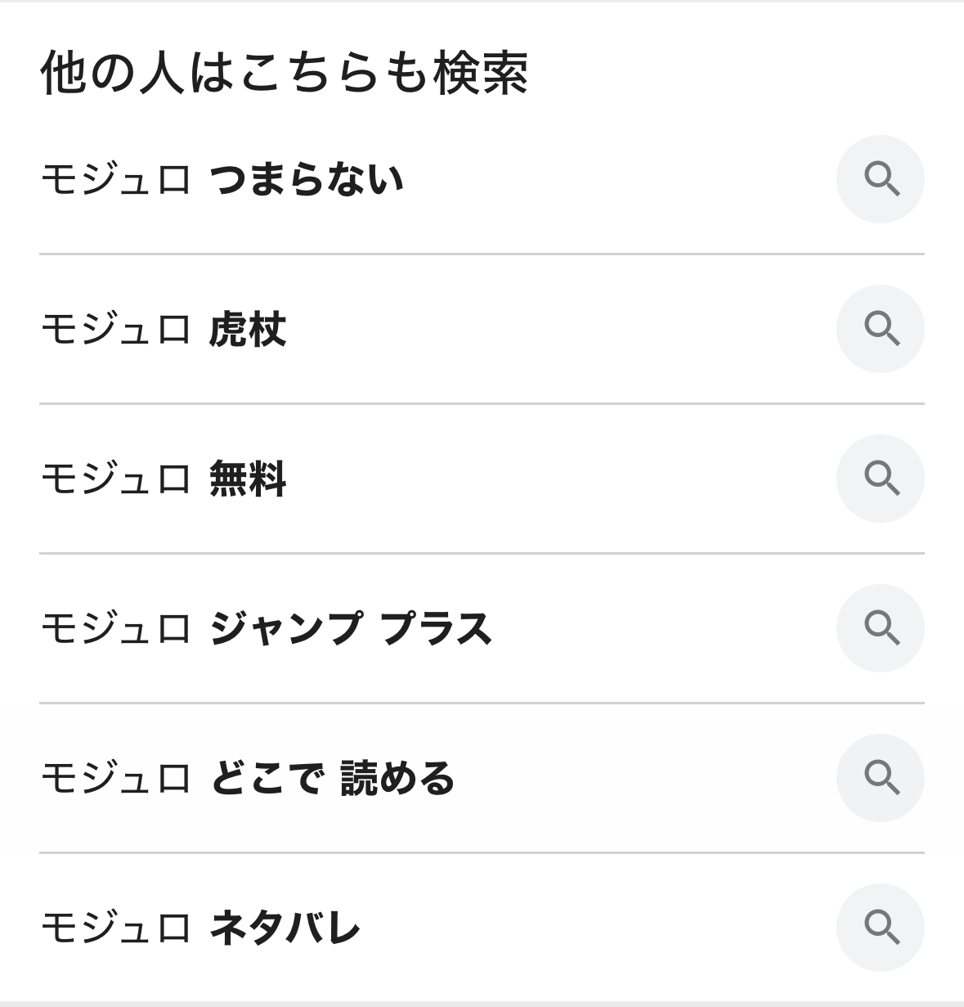
Task: Click モジュロ prefix in the つまらない row
Action: coord(115,180)
